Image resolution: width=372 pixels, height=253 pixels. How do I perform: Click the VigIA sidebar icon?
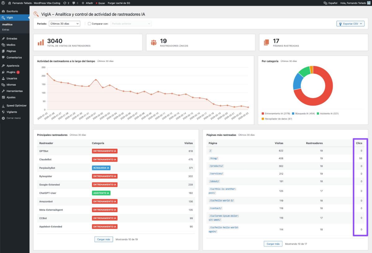pos(3,18)
